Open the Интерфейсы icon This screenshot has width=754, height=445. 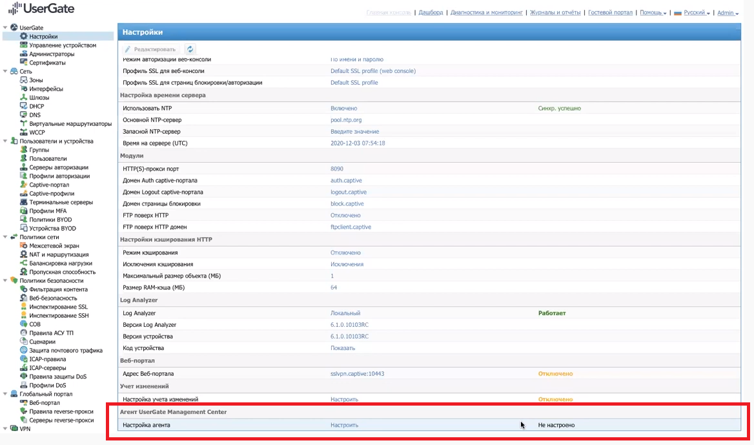tap(23, 88)
